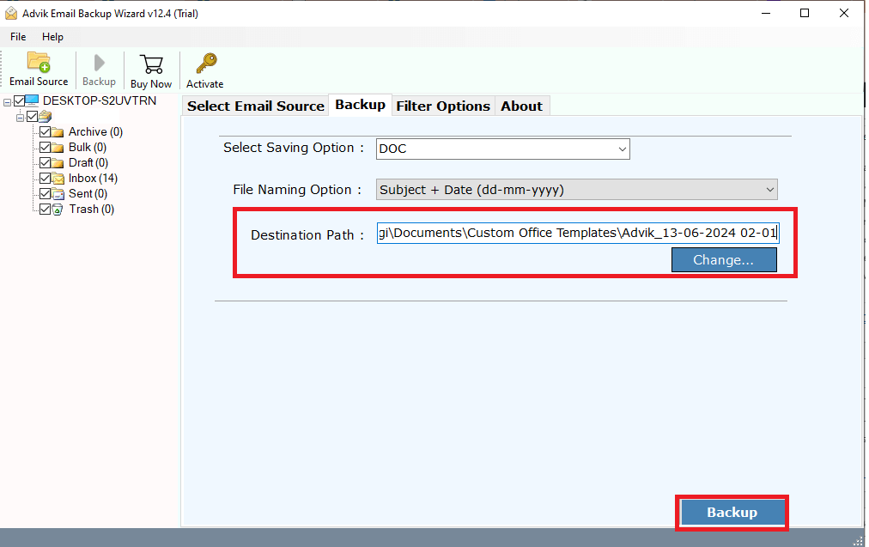
Task: Click the blue Backup button at bottom
Action: pyautogui.click(x=732, y=513)
